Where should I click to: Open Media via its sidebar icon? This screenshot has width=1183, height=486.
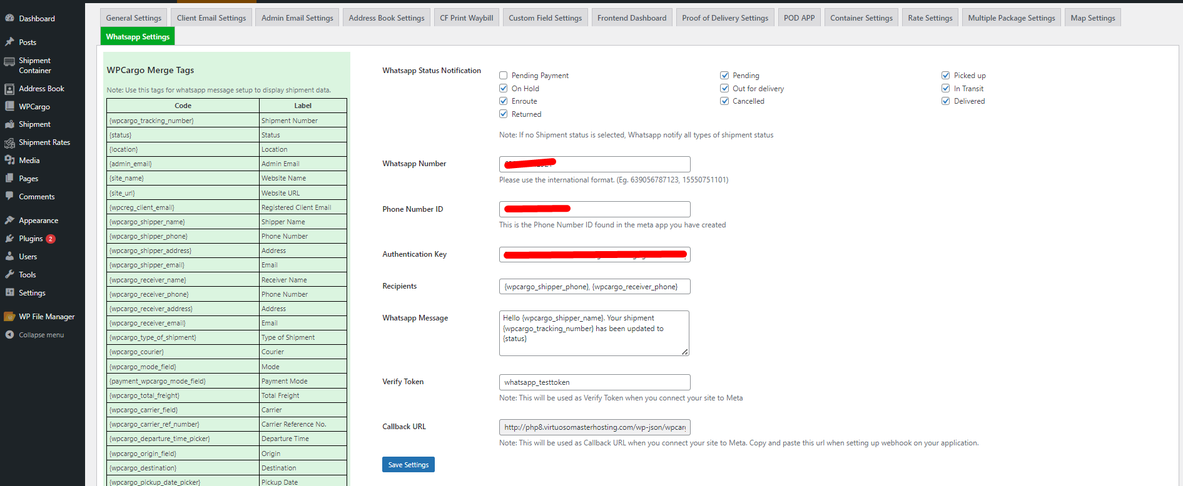(x=9, y=161)
